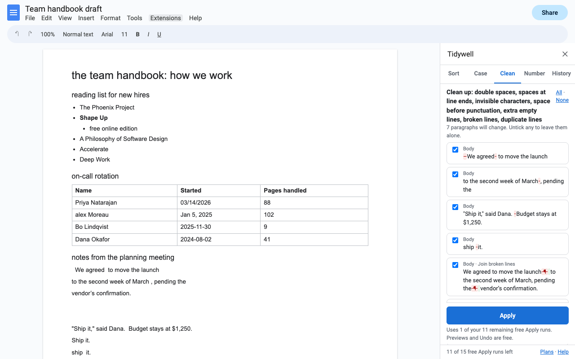Click the table cell "Priya Natarajan"
The height and width of the screenshot is (359, 575).
coord(124,202)
